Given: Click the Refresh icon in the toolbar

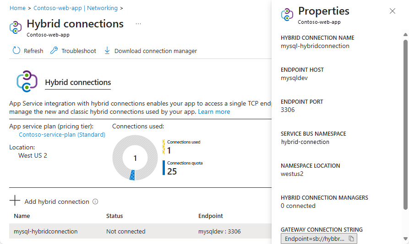Looking at the screenshot, I should click(x=16, y=51).
